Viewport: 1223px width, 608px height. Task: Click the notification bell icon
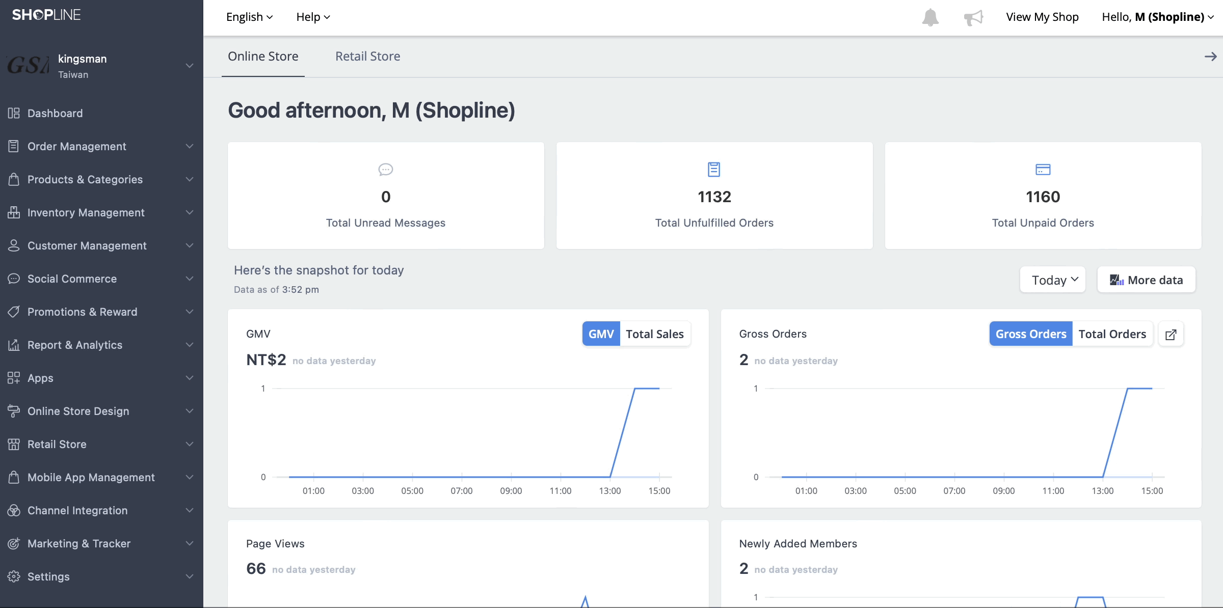(930, 17)
